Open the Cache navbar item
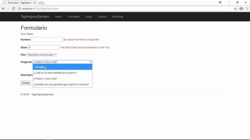This screenshot has height=140, width=250. coord(89,17)
